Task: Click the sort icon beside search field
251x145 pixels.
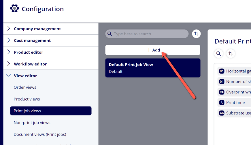Action: (x=196, y=34)
